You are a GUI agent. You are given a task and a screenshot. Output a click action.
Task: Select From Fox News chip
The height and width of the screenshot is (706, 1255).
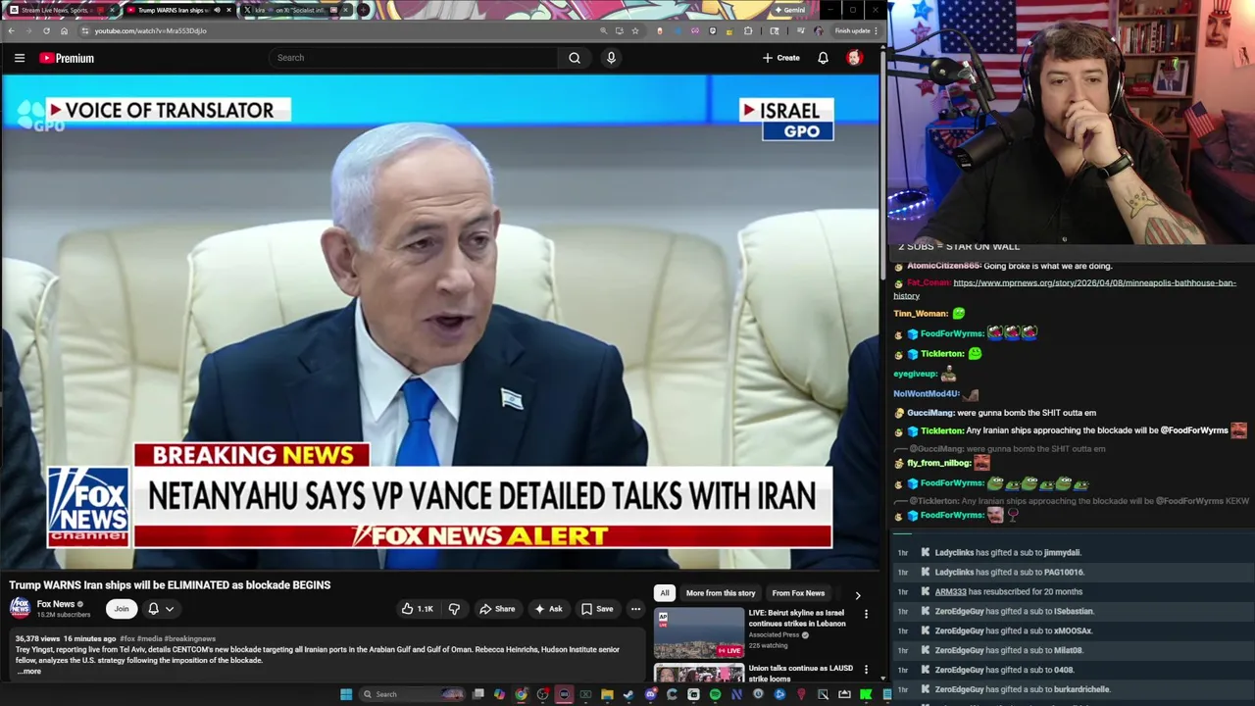(798, 593)
